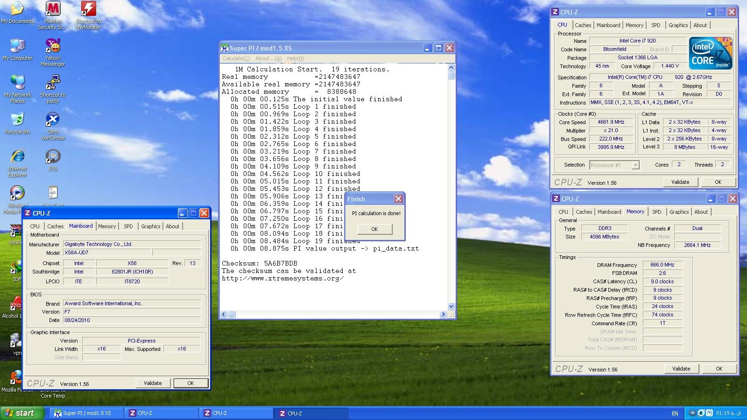747x420 pixels.
Task: Open the Start menu
Action: (x=22, y=413)
